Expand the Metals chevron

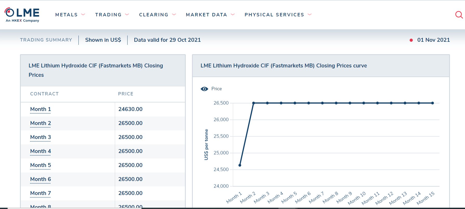83,15
